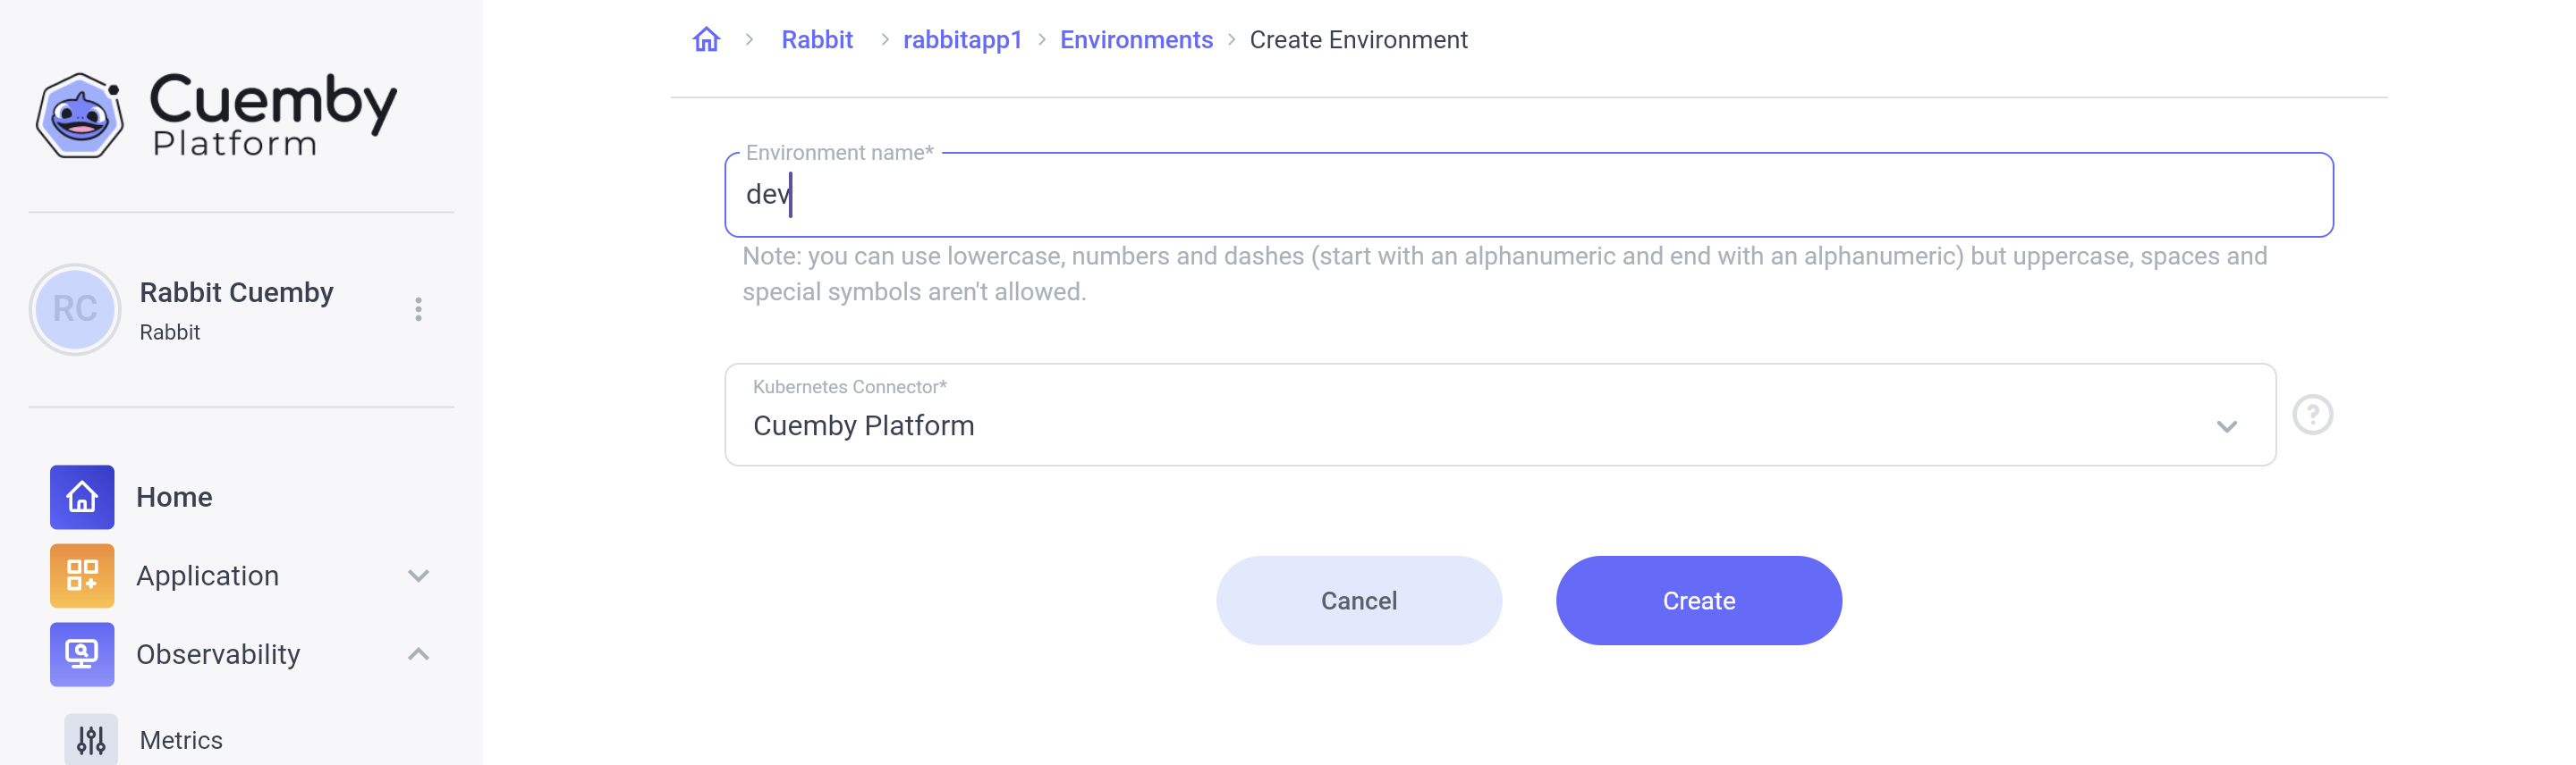This screenshot has width=2576, height=765.
Task: Click the RC avatar circle
Action: point(77,309)
